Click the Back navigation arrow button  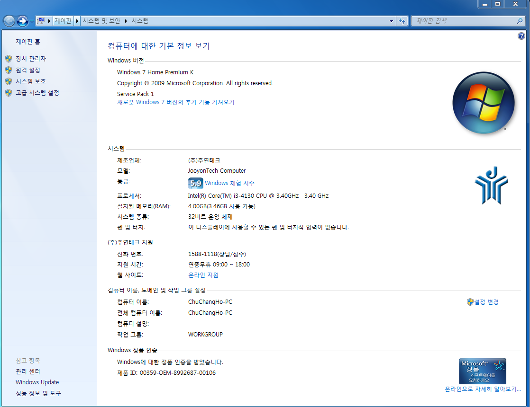(9, 21)
